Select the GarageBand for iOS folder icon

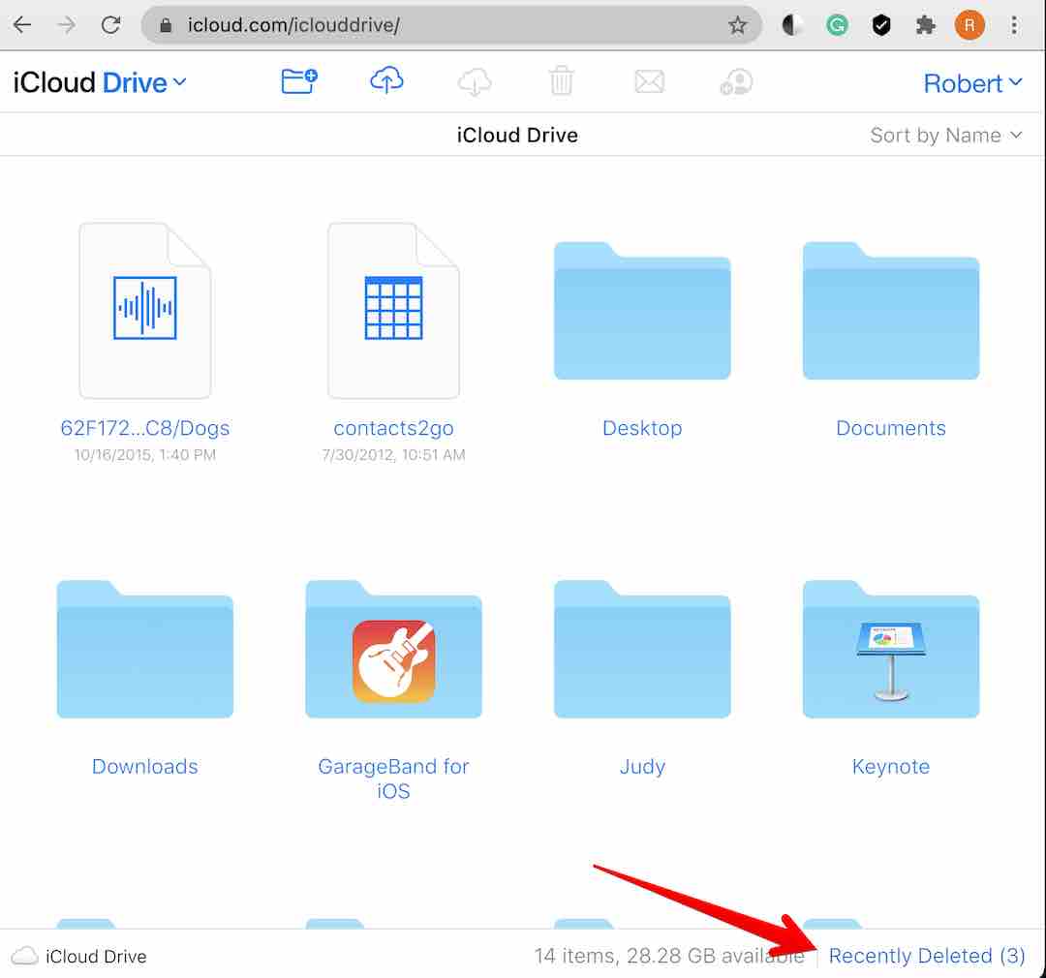(393, 649)
